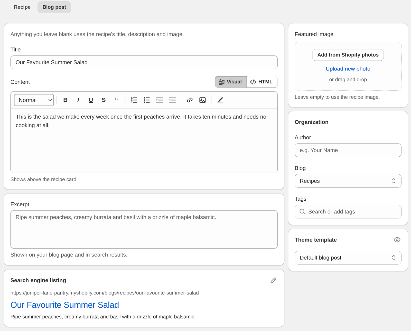Increase indent of content text
The height and width of the screenshot is (331, 411).
pos(160,100)
